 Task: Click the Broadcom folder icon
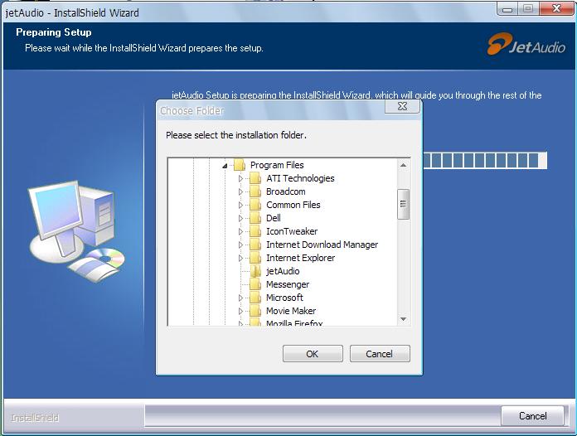(255, 191)
